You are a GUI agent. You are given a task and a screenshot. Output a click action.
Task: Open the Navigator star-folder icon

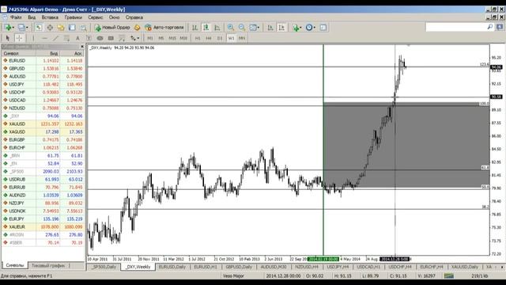pos(61,28)
